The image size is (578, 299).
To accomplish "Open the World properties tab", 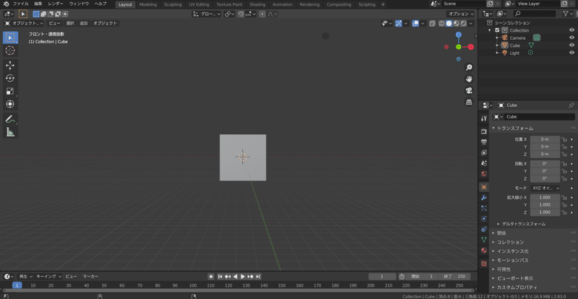I will [x=484, y=173].
